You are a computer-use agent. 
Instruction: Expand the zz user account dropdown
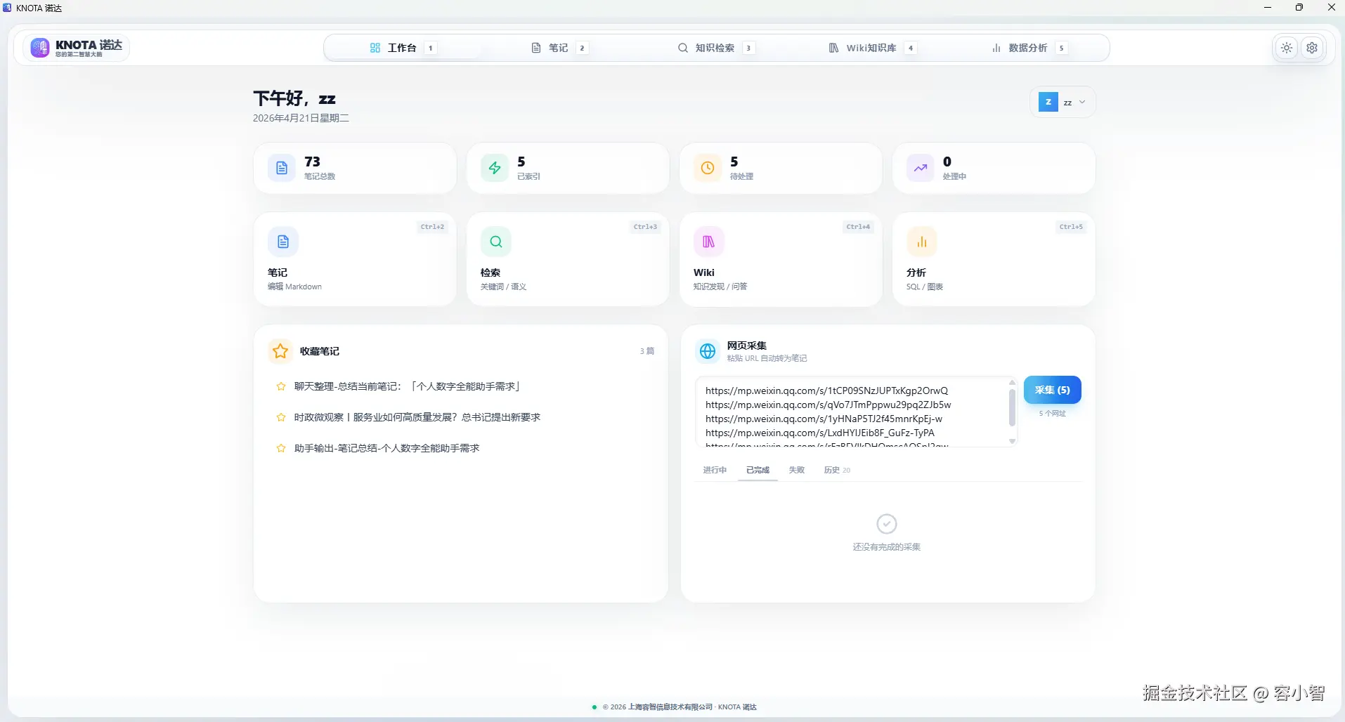coord(1063,101)
